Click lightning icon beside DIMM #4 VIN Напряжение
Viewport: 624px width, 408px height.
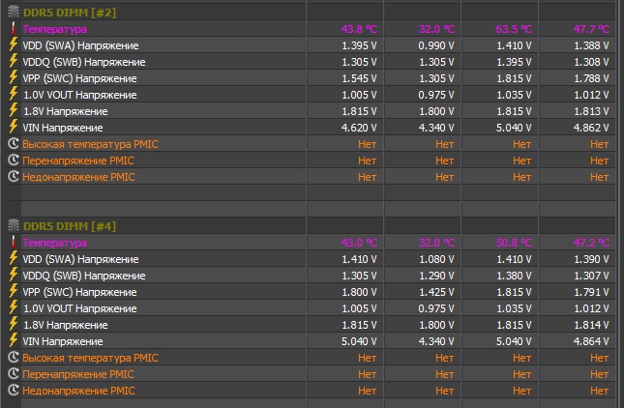tap(13, 341)
